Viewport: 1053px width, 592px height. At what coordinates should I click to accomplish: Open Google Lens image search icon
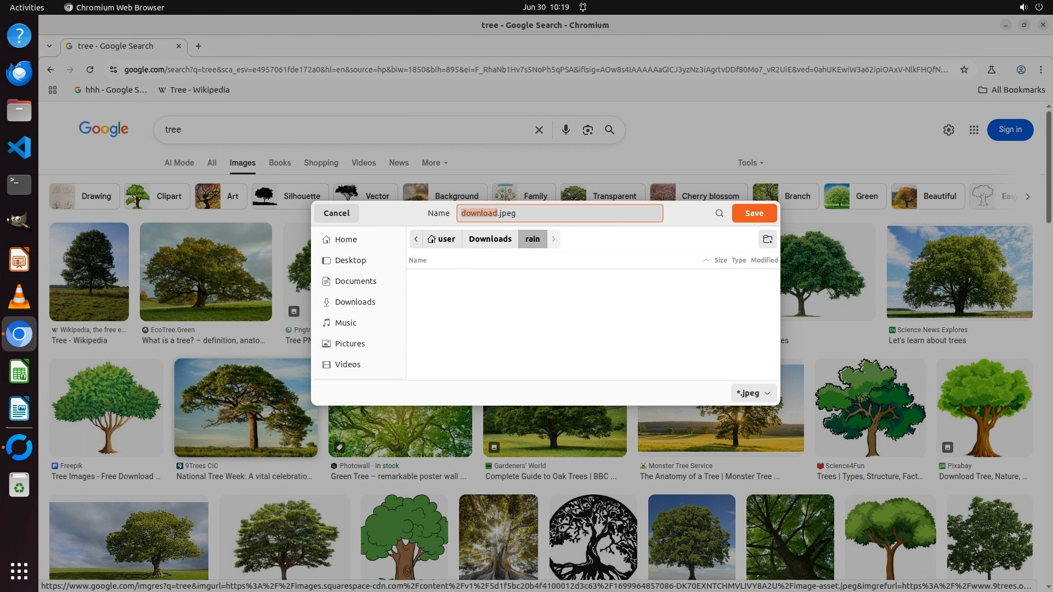(587, 130)
